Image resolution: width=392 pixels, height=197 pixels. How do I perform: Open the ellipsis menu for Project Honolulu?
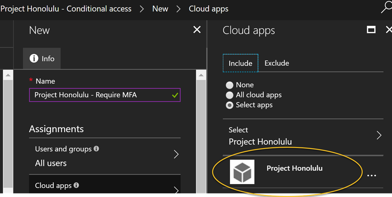(371, 176)
